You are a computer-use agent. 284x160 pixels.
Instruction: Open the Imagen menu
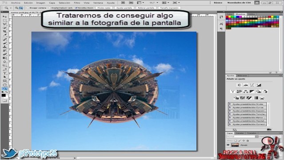pos(40,3)
